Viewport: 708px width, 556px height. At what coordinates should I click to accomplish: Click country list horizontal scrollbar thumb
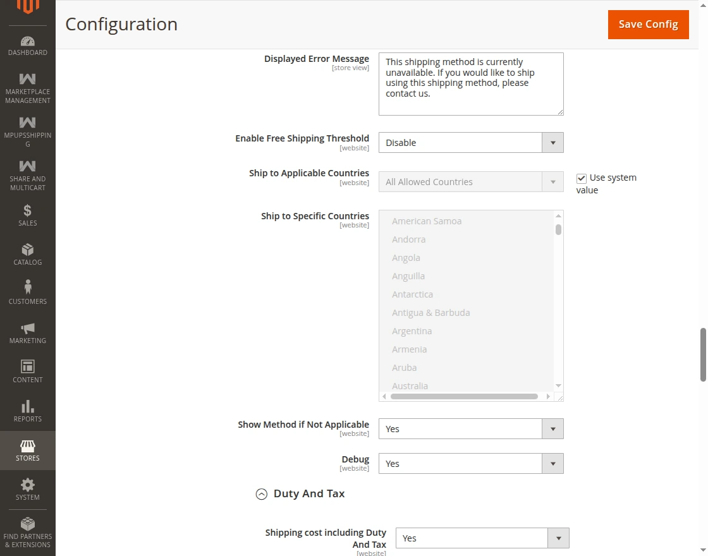point(464,396)
